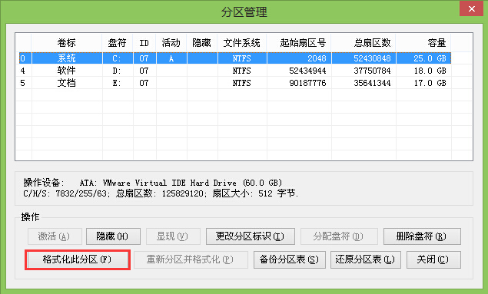The height and width of the screenshot is (294, 488).
Task: Close the 分区管理 dialog with X
Action: (471, 8)
